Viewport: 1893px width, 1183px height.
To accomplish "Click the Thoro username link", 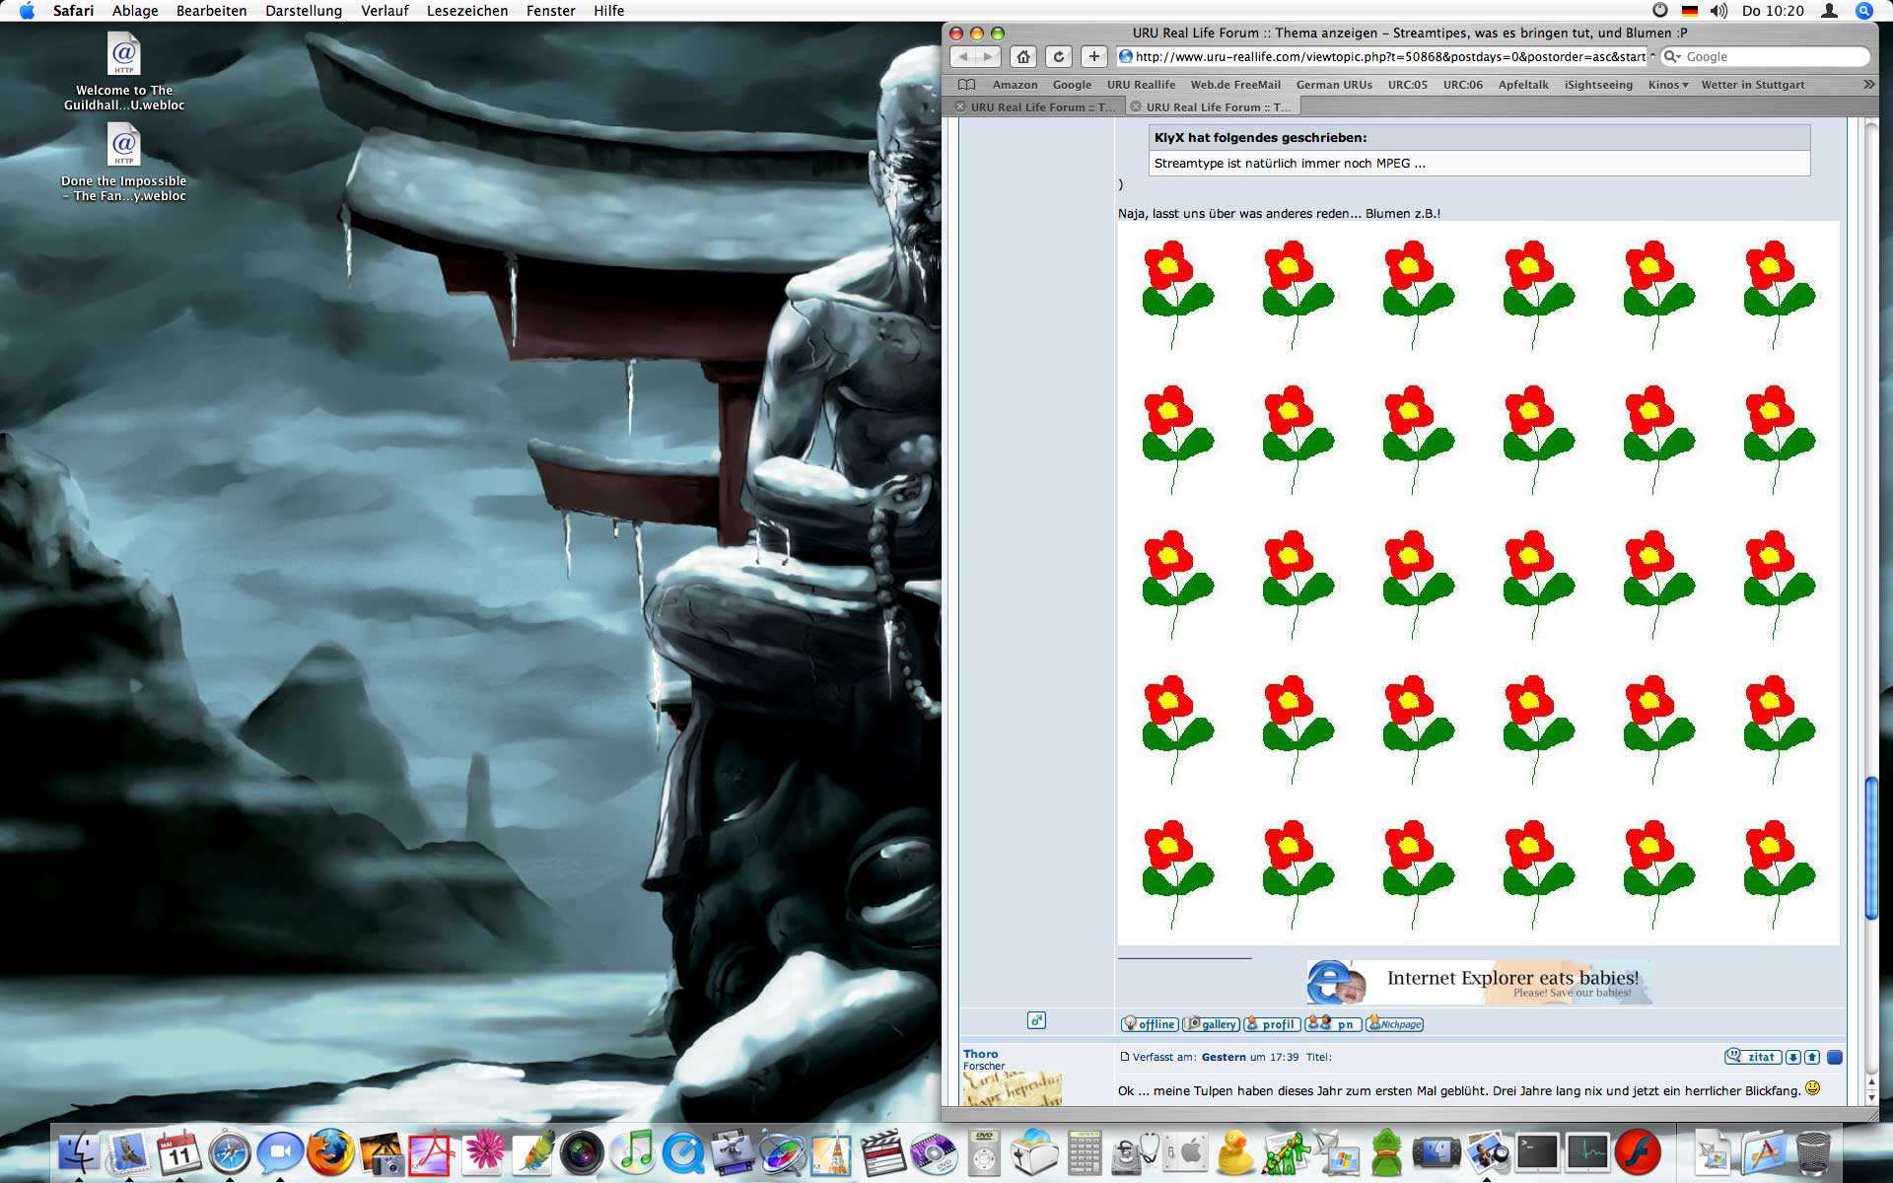I will click(980, 1054).
